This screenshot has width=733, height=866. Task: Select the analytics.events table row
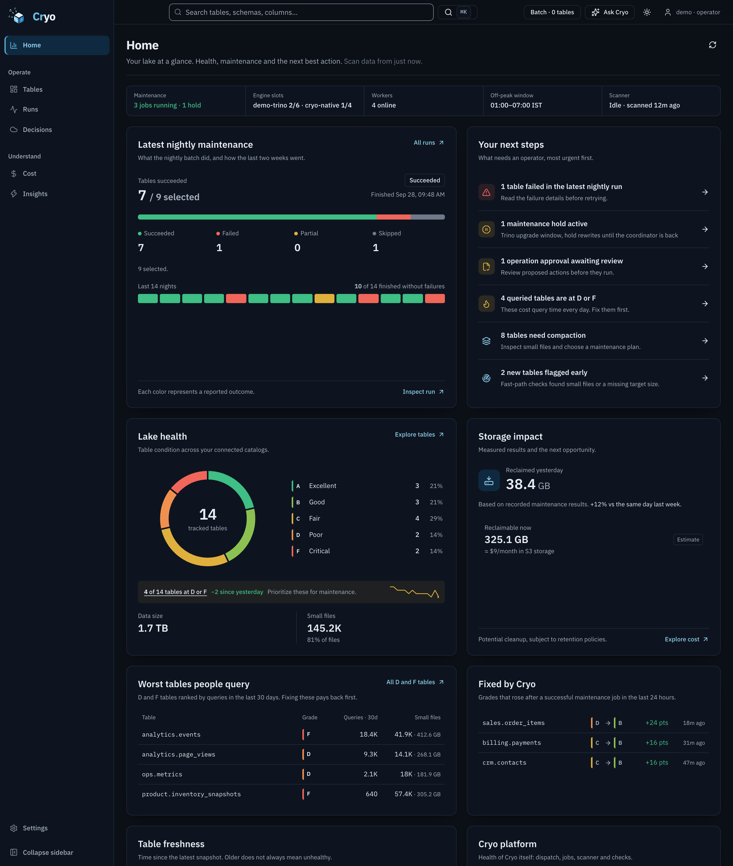(291, 735)
